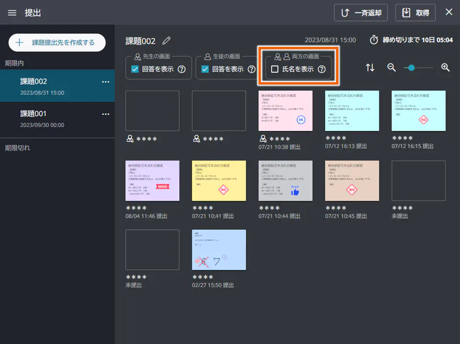Click the 課題提出先を作成する button
The width and height of the screenshot is (460, 344).
pyautogui.click(x=56, y=43)
